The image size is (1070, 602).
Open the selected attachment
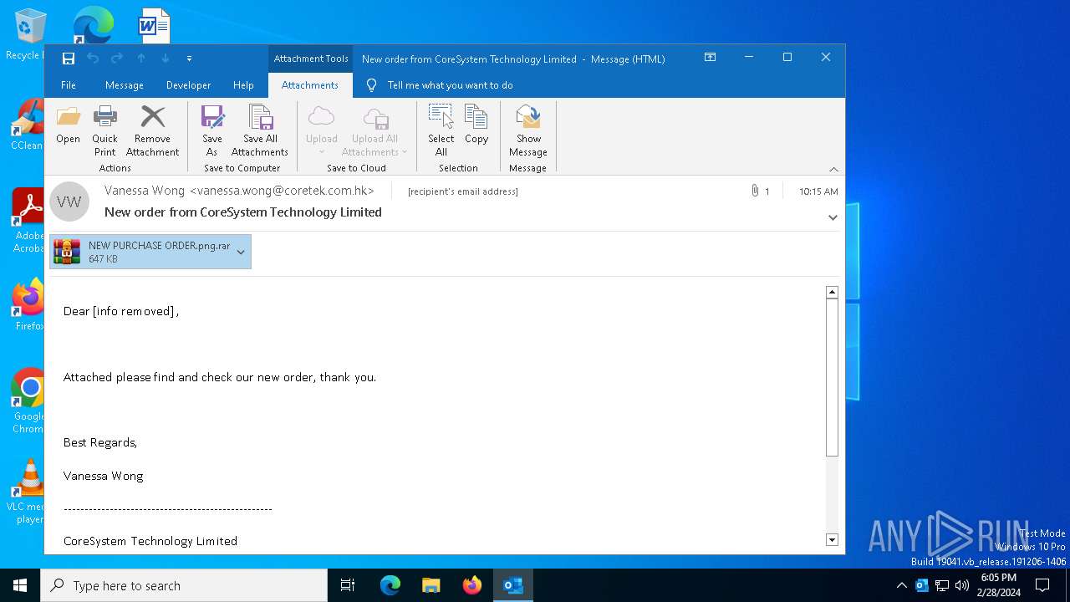pyautogui.click(x=69, y=125)
